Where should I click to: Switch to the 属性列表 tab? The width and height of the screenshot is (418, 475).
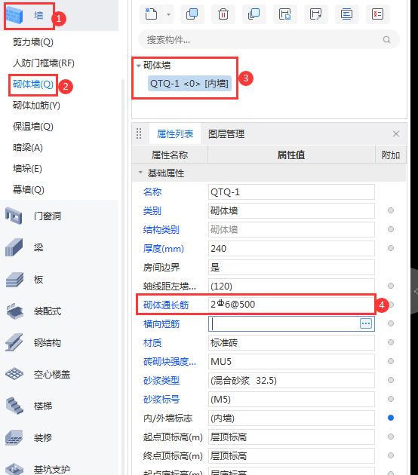point(175,134)
